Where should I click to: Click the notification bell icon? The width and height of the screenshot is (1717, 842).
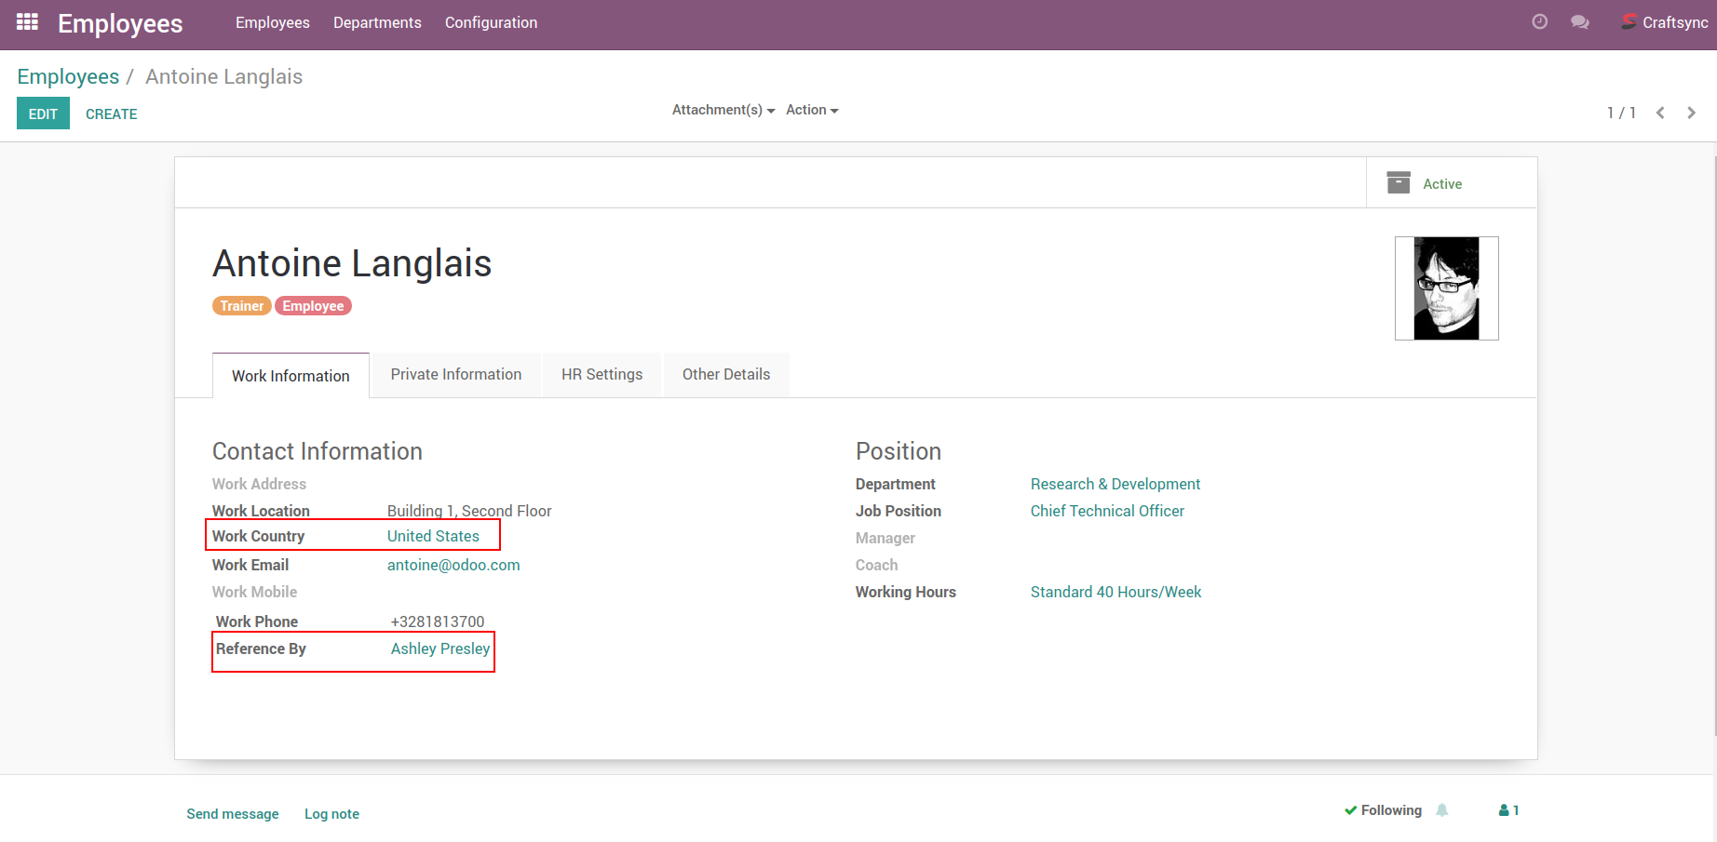tap(1442, 810)
